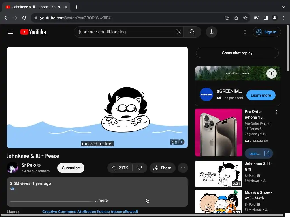The width and height of the screenshot is (290, 217).
Task: Open the Sr Pelo channel name
Action: 29,165
